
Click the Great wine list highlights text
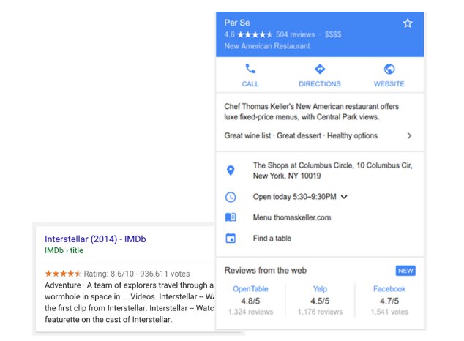pos(301,136)
